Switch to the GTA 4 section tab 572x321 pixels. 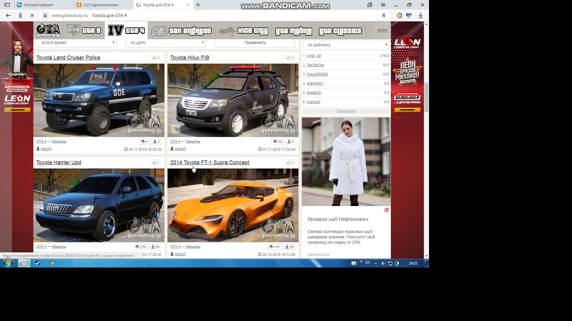[126, 31]
